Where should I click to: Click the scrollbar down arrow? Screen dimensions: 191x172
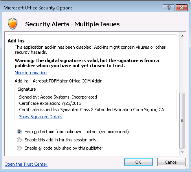tap(182, 152)
